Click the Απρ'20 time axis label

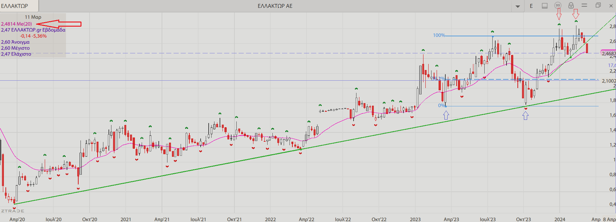(17, 219)
